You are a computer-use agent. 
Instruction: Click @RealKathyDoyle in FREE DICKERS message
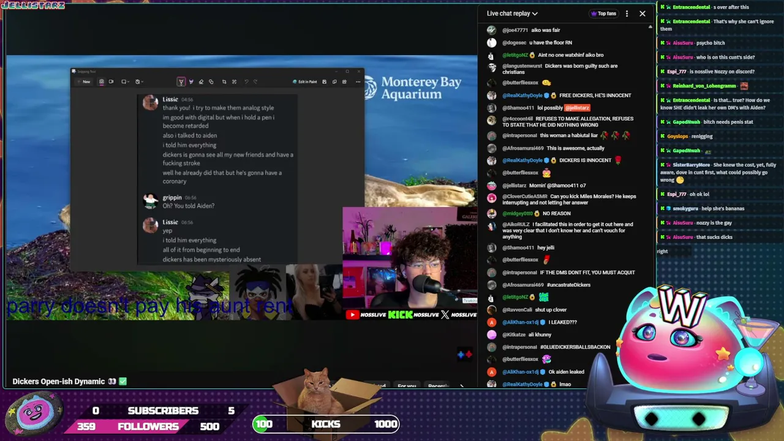[522, 96]
